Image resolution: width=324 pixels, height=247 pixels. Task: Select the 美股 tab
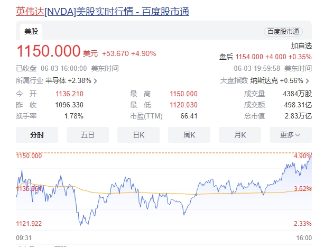[x=31, y=32]
